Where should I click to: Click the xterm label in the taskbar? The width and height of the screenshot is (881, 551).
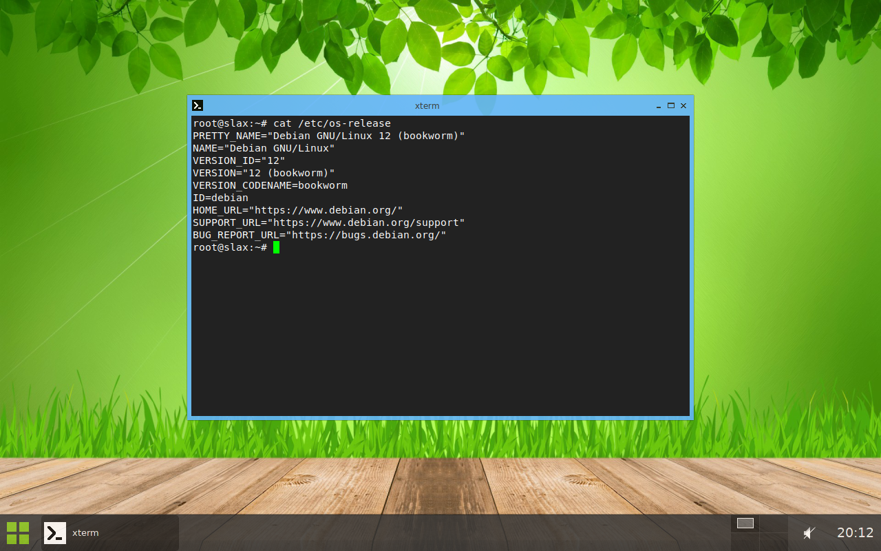(85, 533)
